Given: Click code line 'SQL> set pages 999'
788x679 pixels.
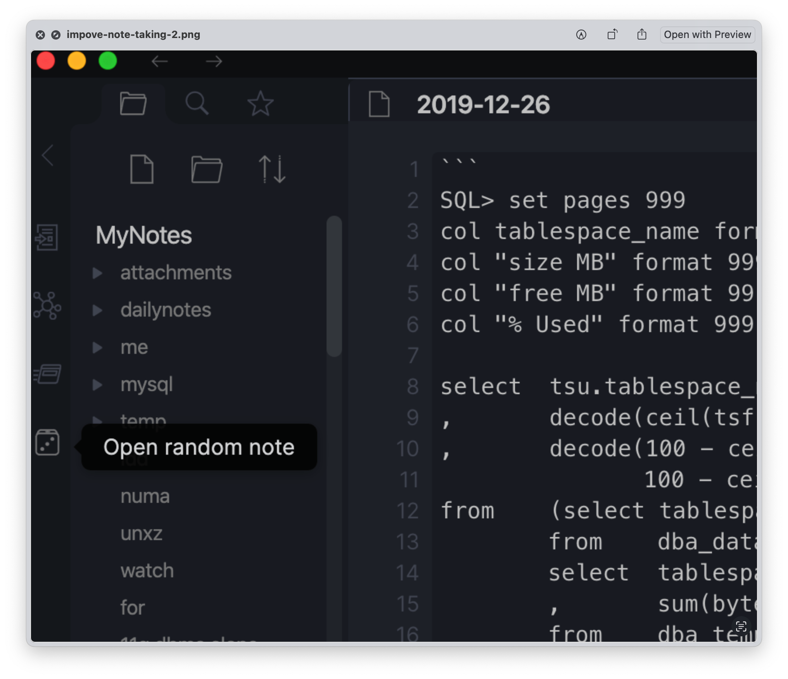Looking at the screenshot, I should coord(563,201).
